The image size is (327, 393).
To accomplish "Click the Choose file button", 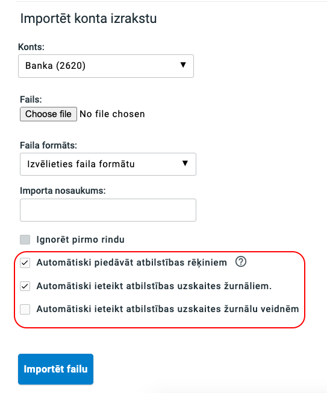I will coord(48,114).
